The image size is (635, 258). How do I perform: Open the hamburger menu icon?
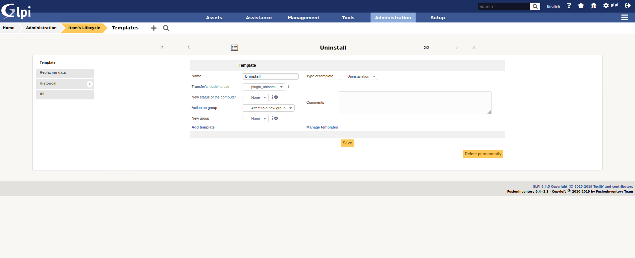[625, 18]
